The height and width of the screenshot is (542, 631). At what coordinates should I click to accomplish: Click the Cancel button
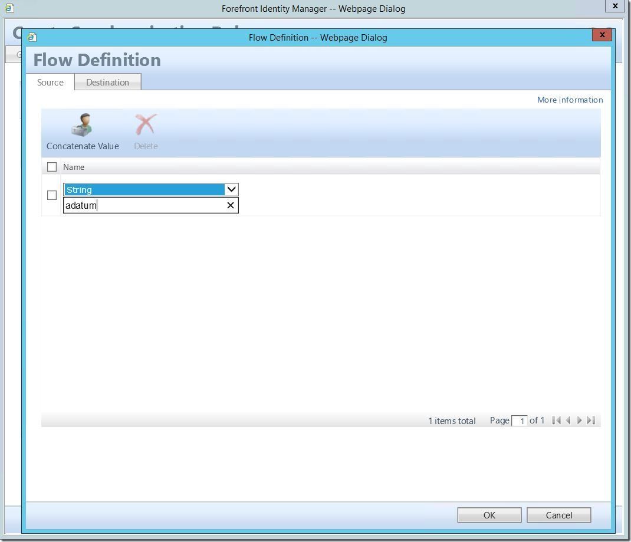559,515
